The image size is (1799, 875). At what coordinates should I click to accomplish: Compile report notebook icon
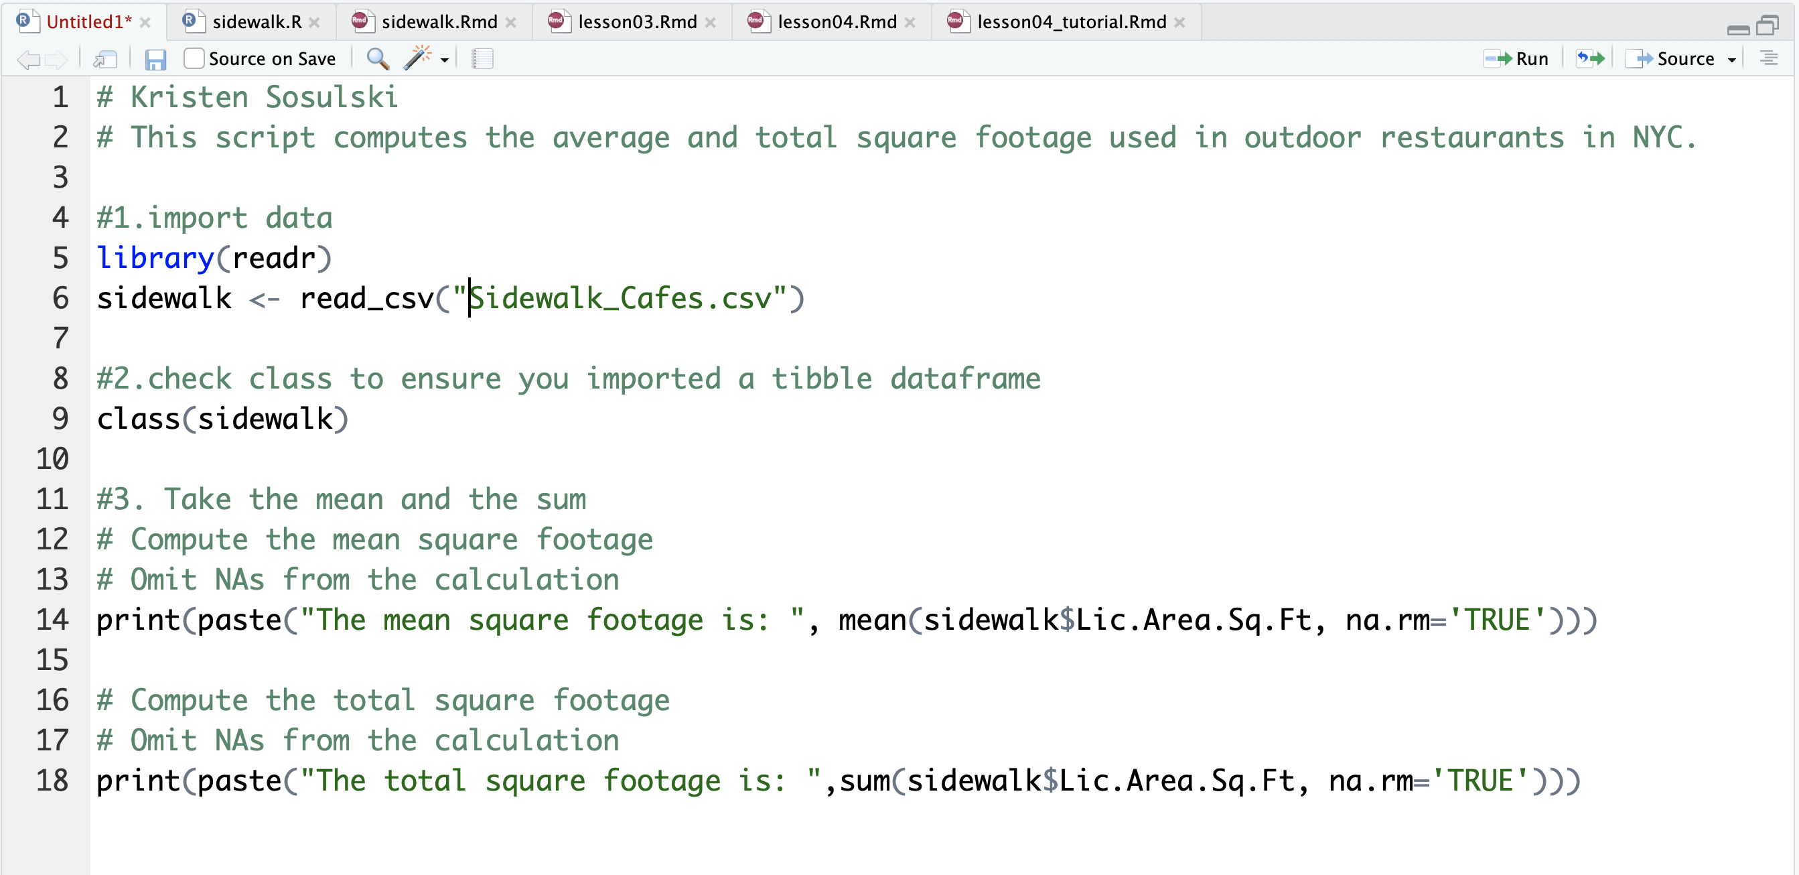pos(482,59)
